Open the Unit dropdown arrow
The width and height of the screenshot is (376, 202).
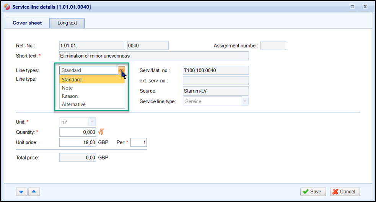pyautogui.click(x=92, y=122)
